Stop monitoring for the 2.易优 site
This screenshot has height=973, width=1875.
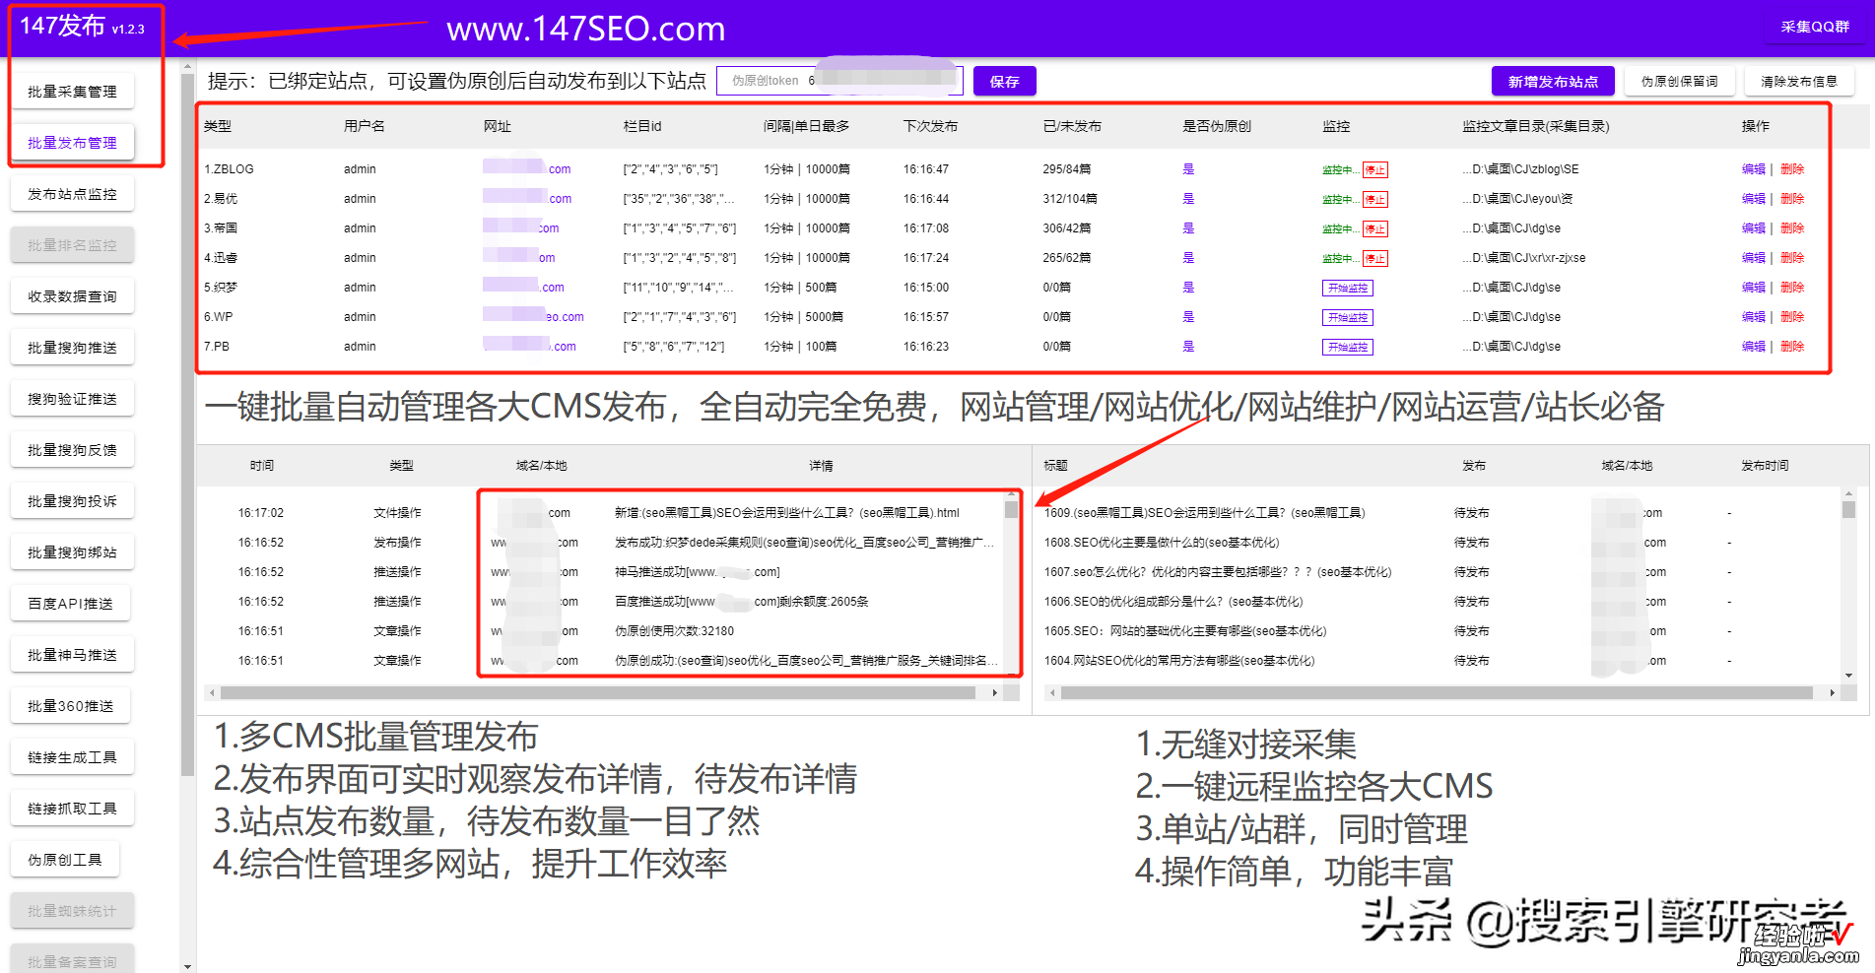click(1375, 199)
